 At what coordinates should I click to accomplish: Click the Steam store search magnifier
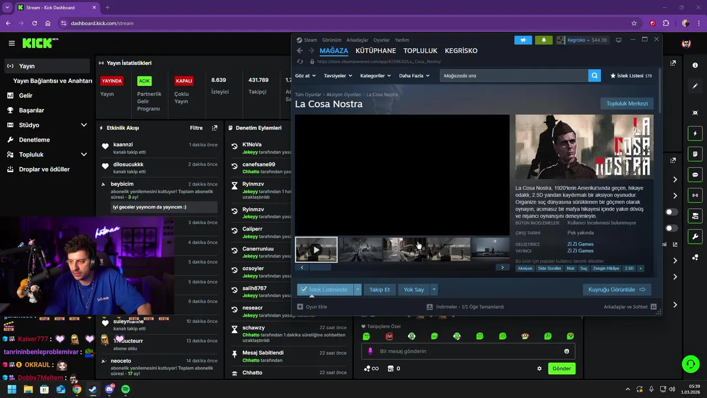click(x=594, y=76)
